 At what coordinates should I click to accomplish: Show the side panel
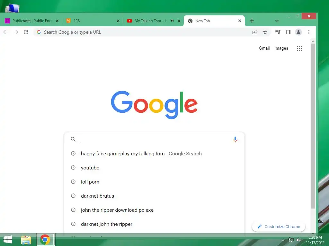click(x=288, y=32)
